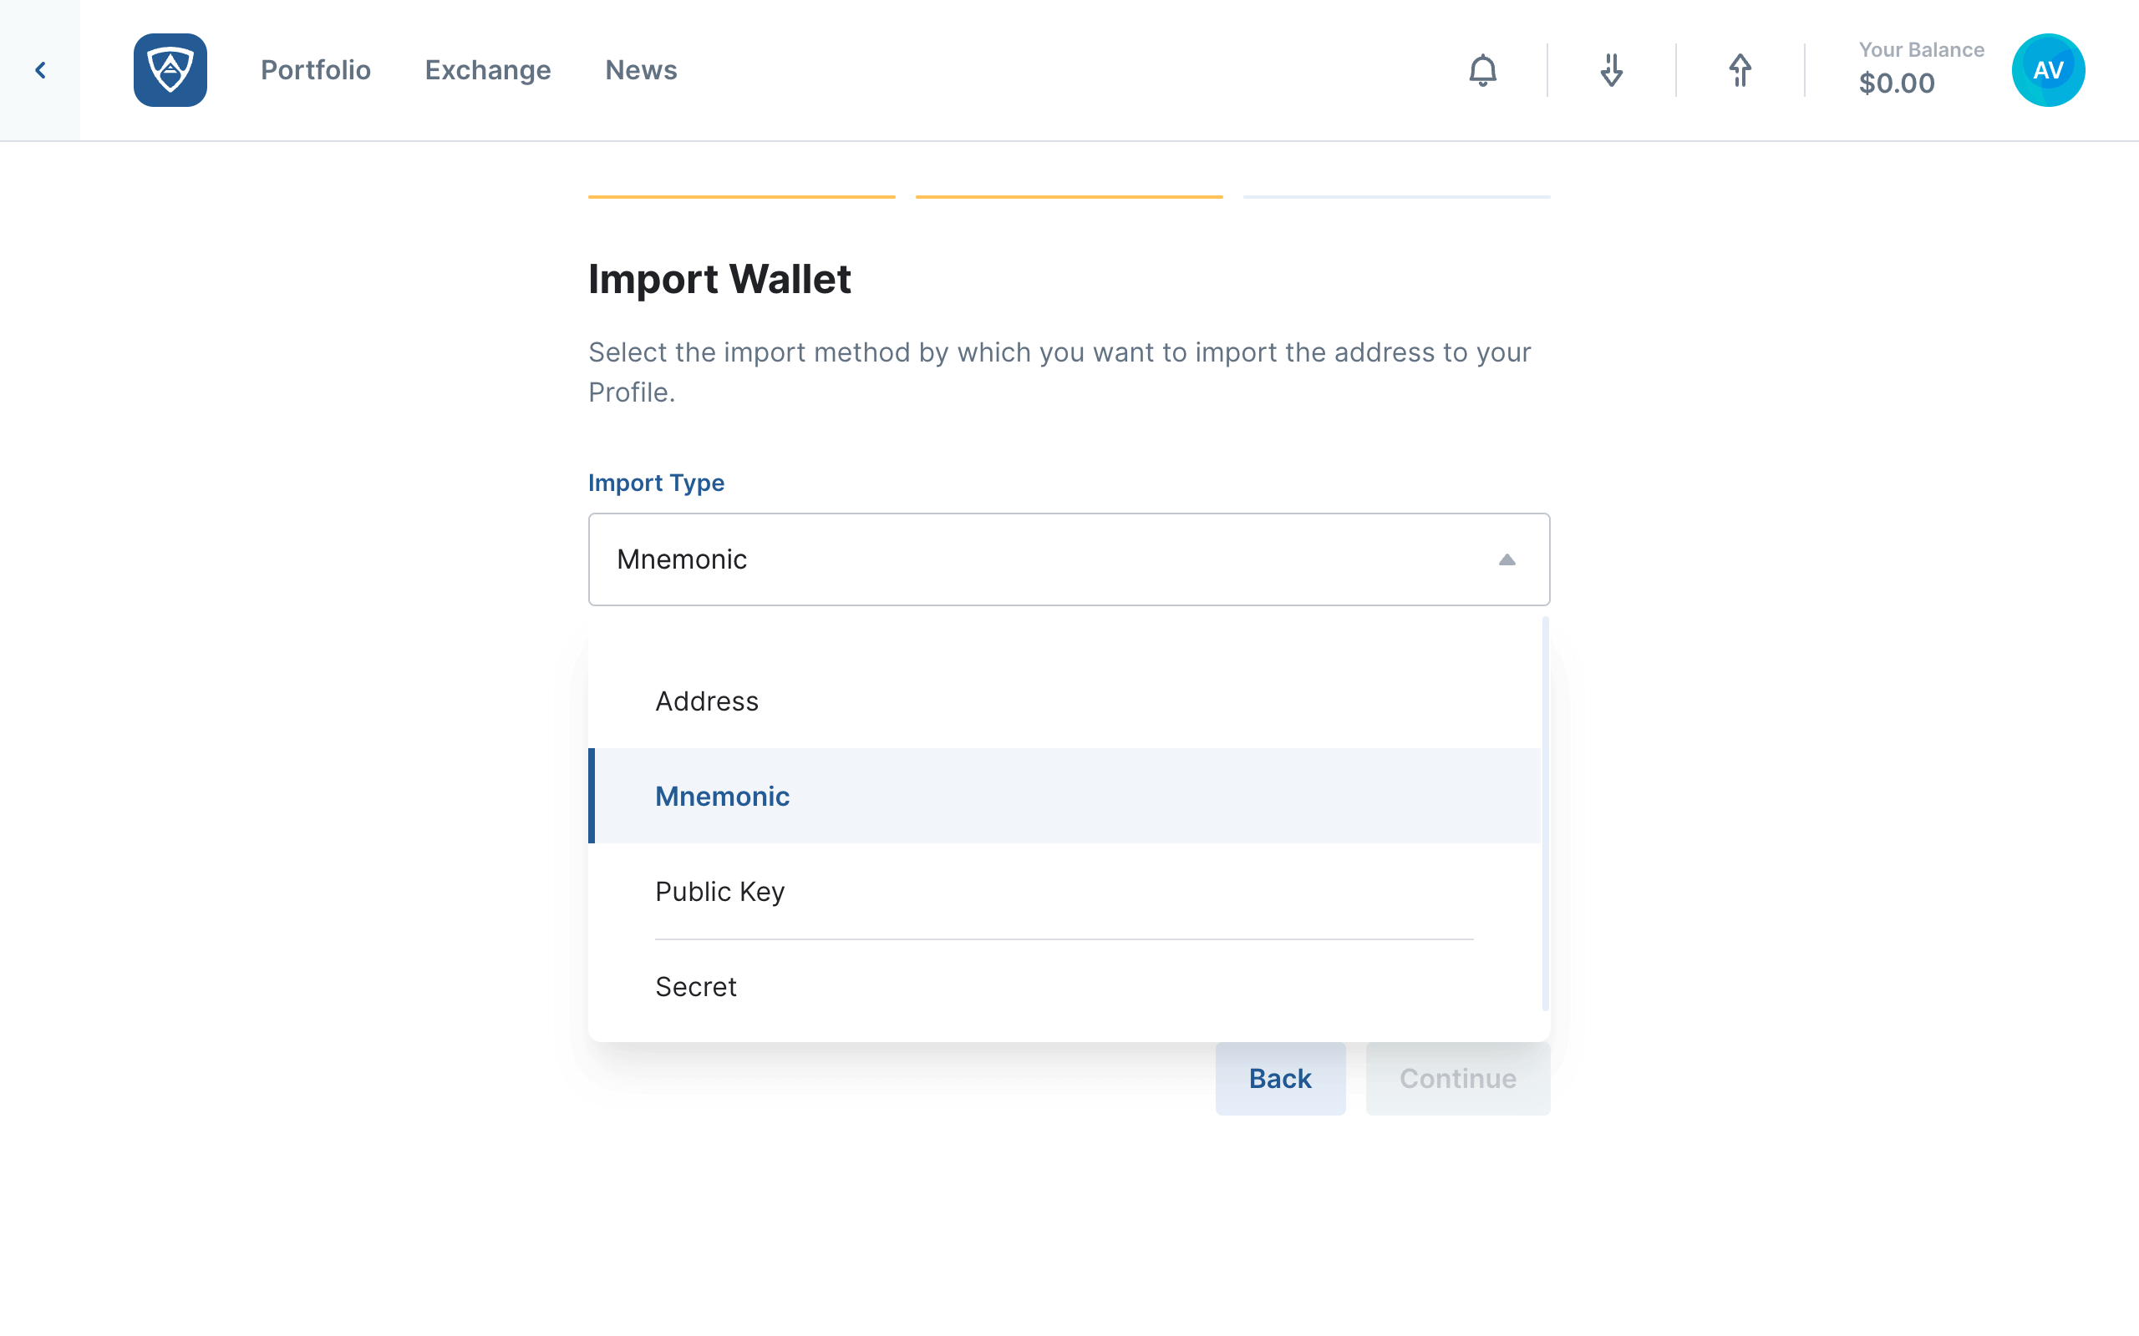
Task: Click the Import Type Mnemonic select field
Action: (1069, 559)
